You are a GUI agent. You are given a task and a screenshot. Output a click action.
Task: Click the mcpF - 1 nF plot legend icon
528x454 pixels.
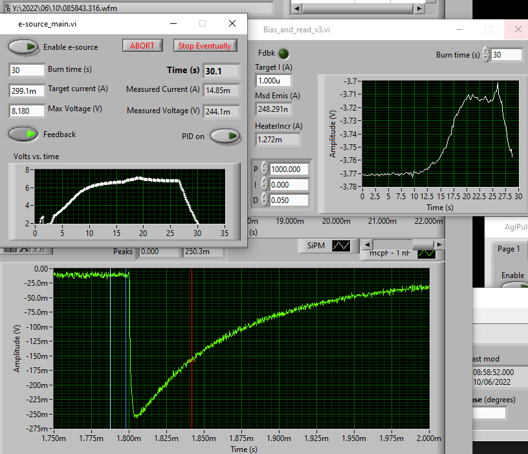tap(426, 254)
